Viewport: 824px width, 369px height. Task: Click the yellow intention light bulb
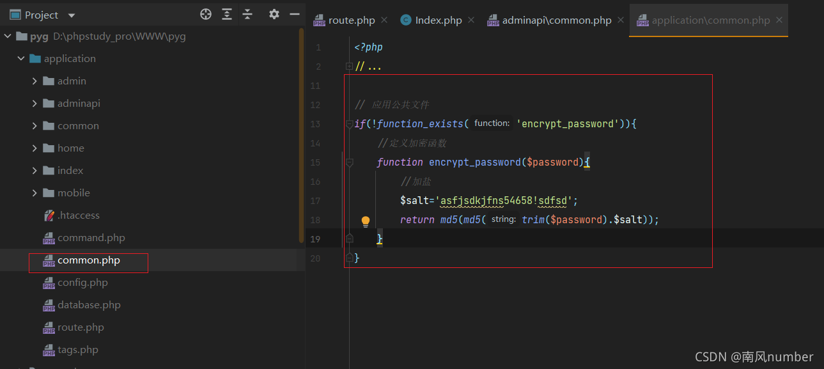point(366,221)
